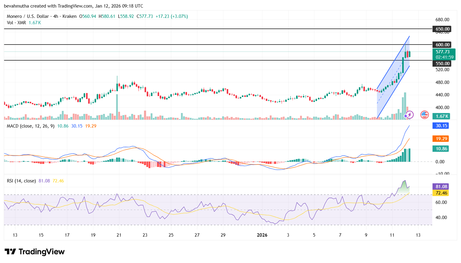Screen dimensions: 461x263
Task: Open the Monero / U.S. Dollar symbol selector
Action: click(x=28, y=16)
